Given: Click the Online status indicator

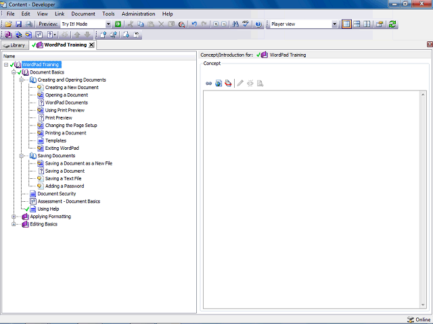Looking at the screenshot, I should point(419,319).
